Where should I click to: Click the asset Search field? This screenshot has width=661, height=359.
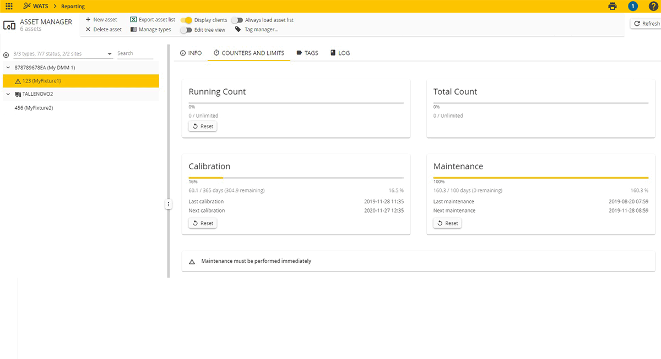click(x=135, y=54)
